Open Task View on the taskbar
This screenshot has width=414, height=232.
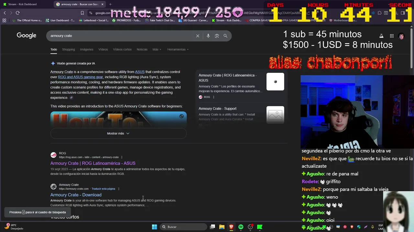click(212, 227)
